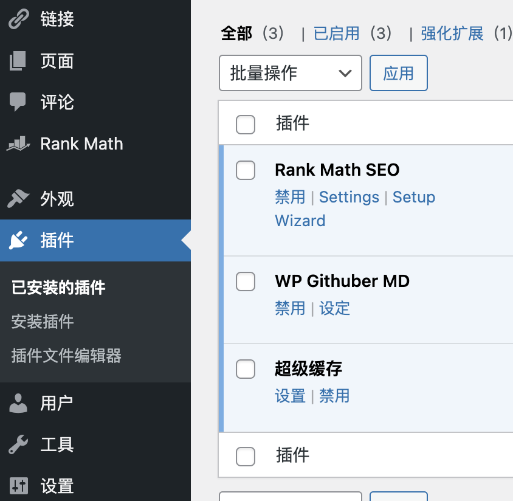Disable WP Githuber MD via 禁用 link

coord(290,308)
